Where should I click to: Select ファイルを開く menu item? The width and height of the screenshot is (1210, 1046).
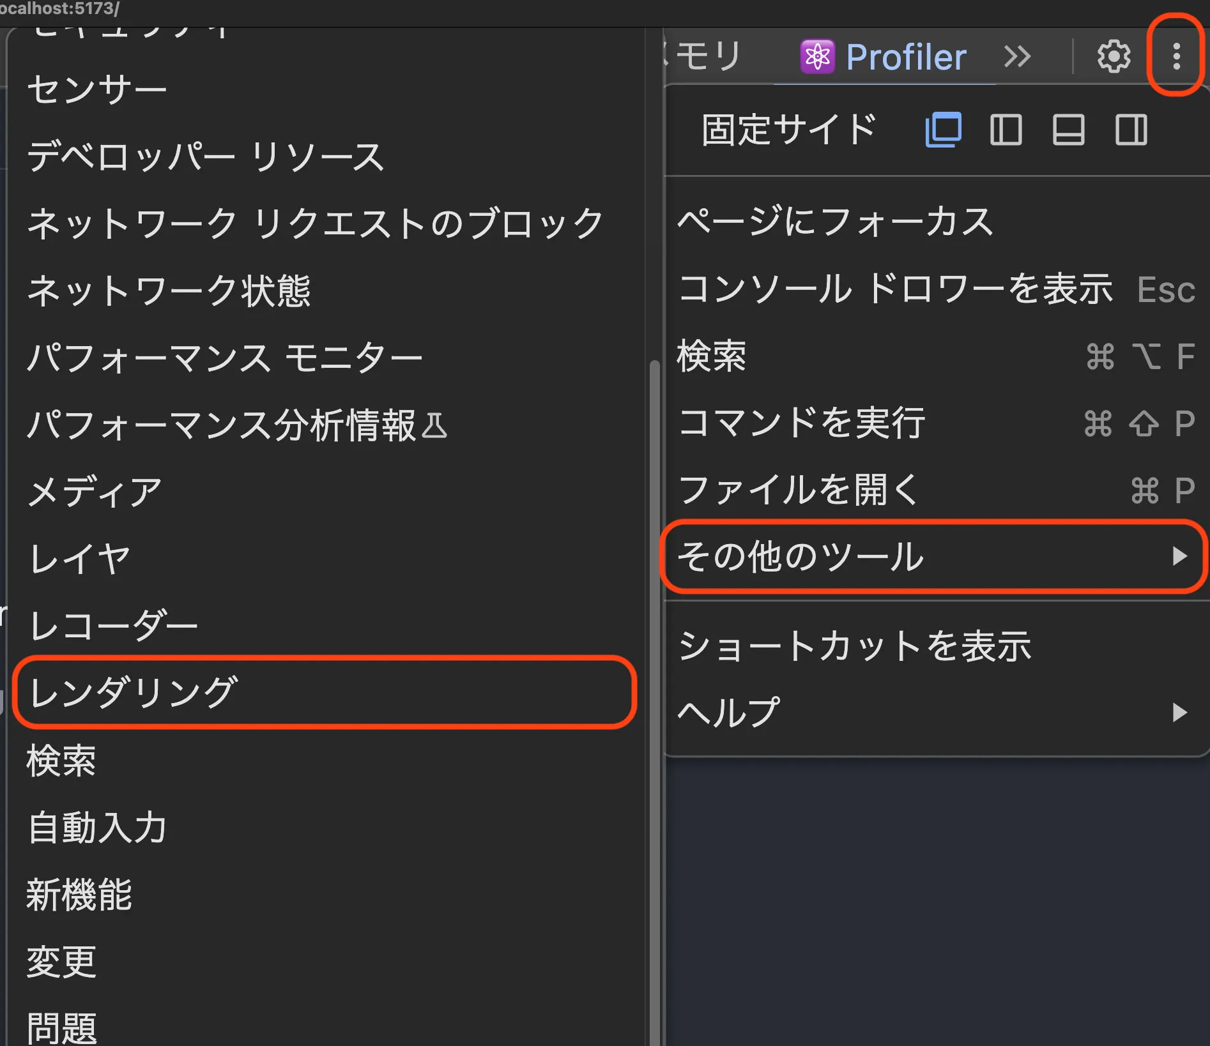point(937,490)
